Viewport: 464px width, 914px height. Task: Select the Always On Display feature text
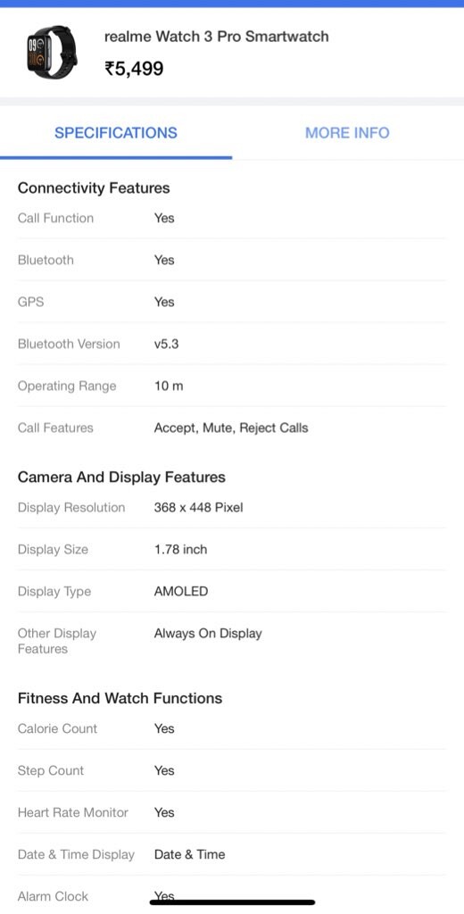pyautogui.click(x=208, y=634)
